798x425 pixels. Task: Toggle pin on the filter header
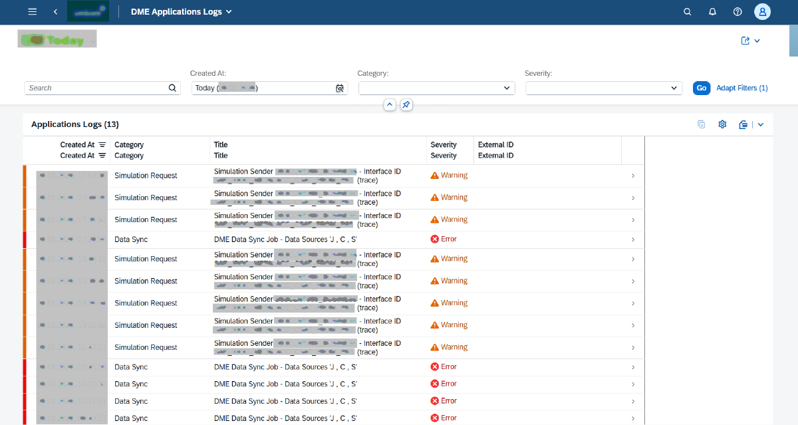pyautogui.click(x=406, y=104)
